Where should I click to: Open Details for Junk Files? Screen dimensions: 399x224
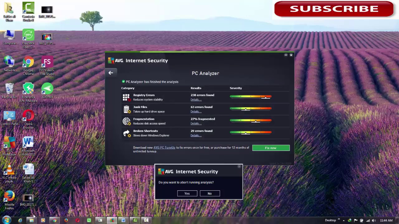point(196,111)
